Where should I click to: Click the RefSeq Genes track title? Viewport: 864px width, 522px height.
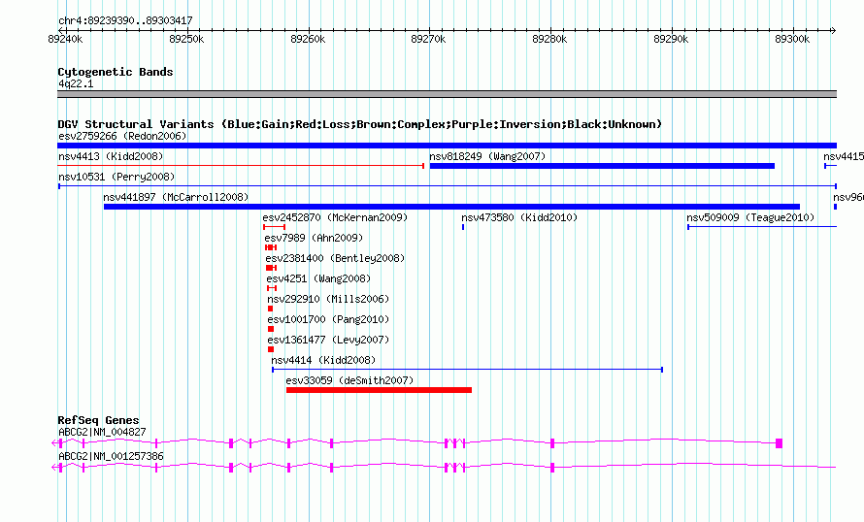[98, 420]
